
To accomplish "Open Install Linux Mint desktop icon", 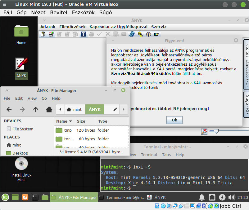I will (21, 164).
